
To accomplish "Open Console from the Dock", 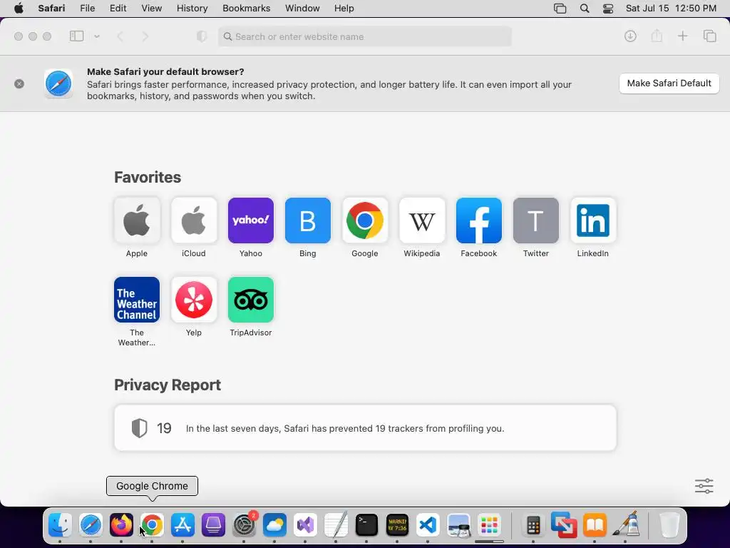I will pyautogui.click(x=398, y=525).
